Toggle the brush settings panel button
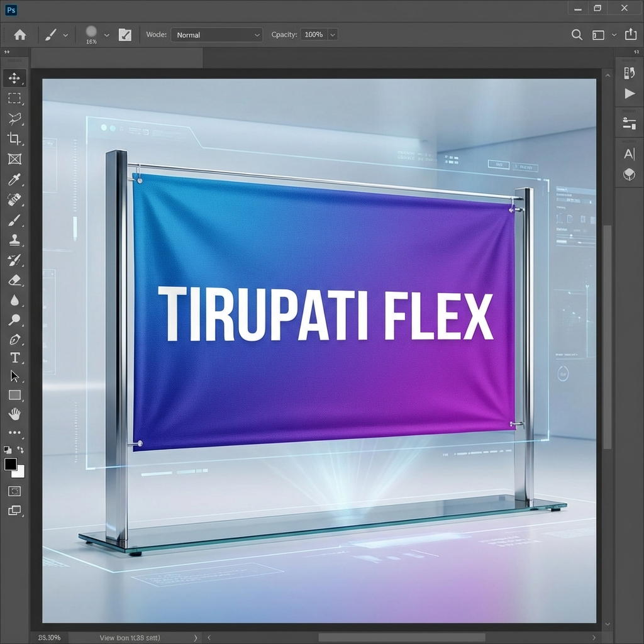Viewport: 644px width, 644px height. coord(125,35)
